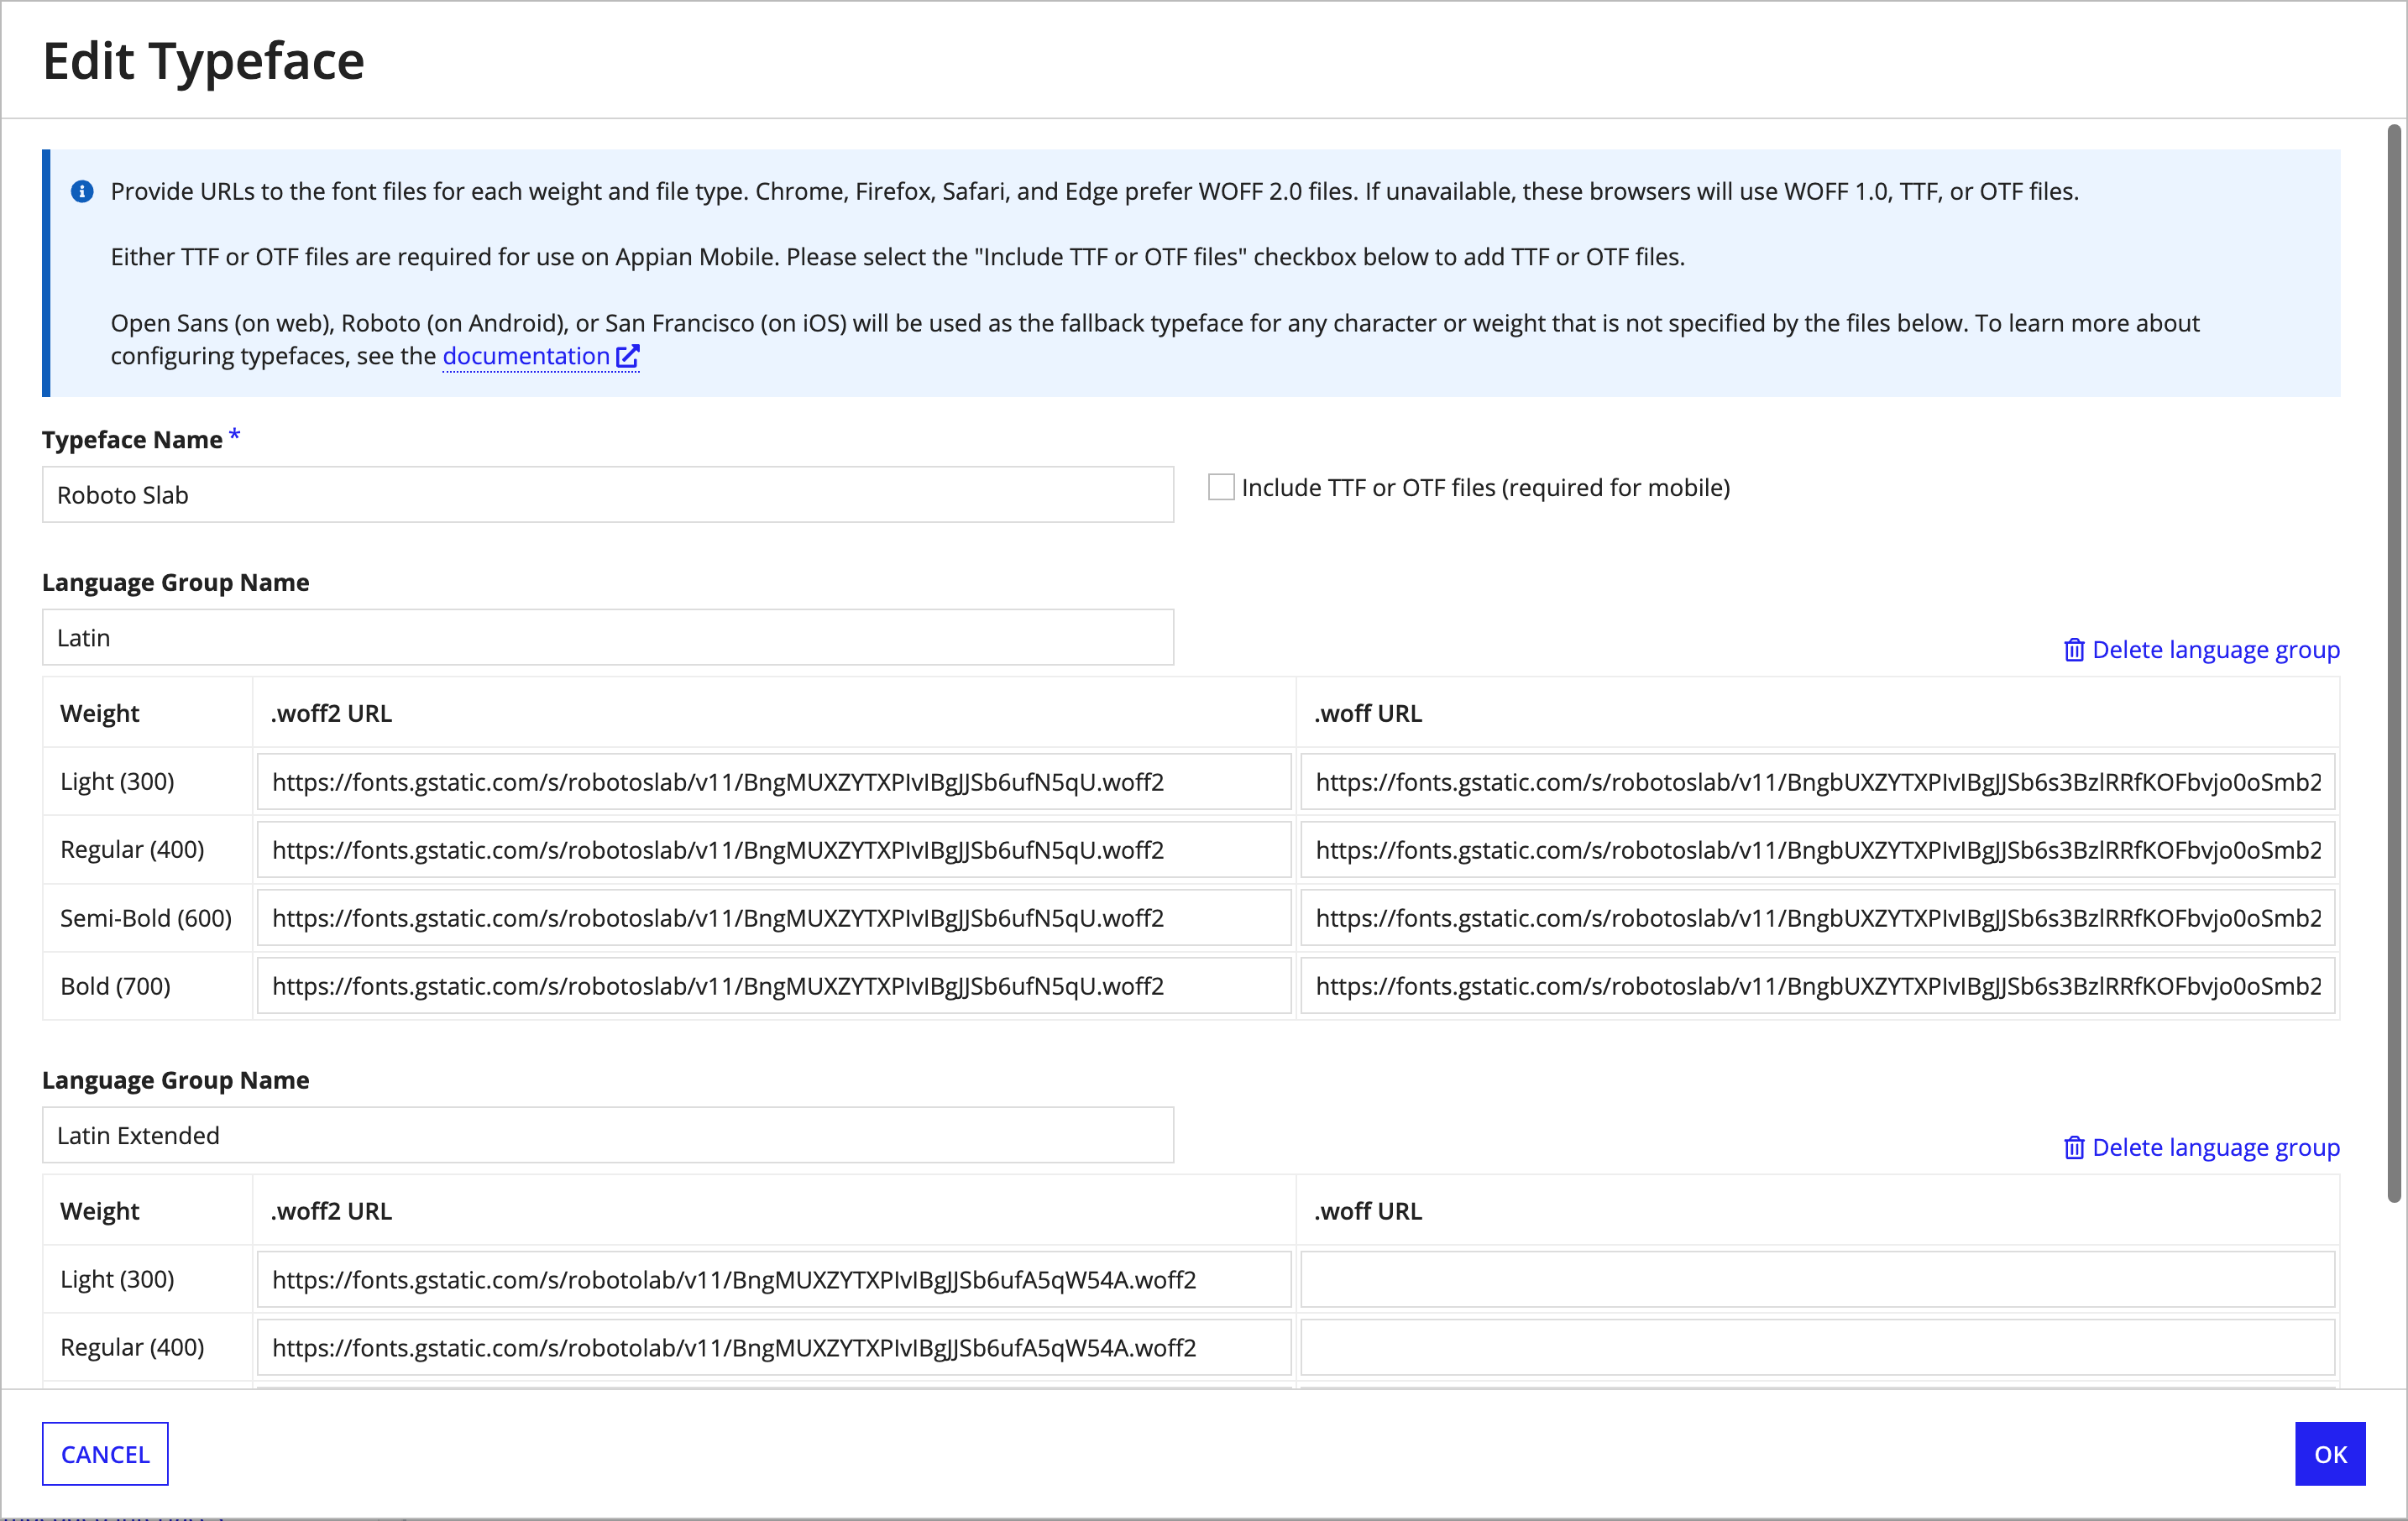Enable Include TTF or OTF files checkbox

[x=1221, y=487]
